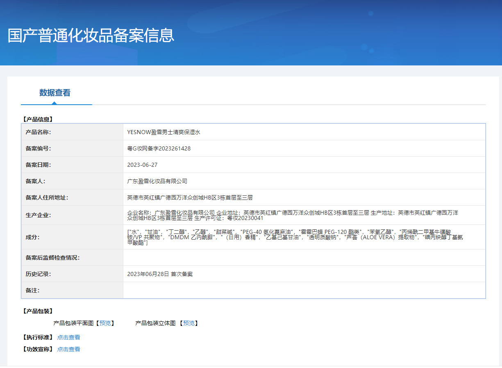
Task: Open 点击查看 link beside 功效宣称
Action: (x=68, y=349)
